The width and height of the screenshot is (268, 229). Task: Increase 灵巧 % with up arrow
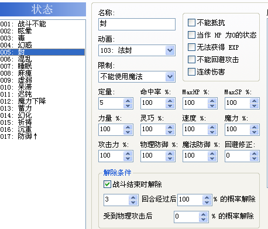coord(170,127)
